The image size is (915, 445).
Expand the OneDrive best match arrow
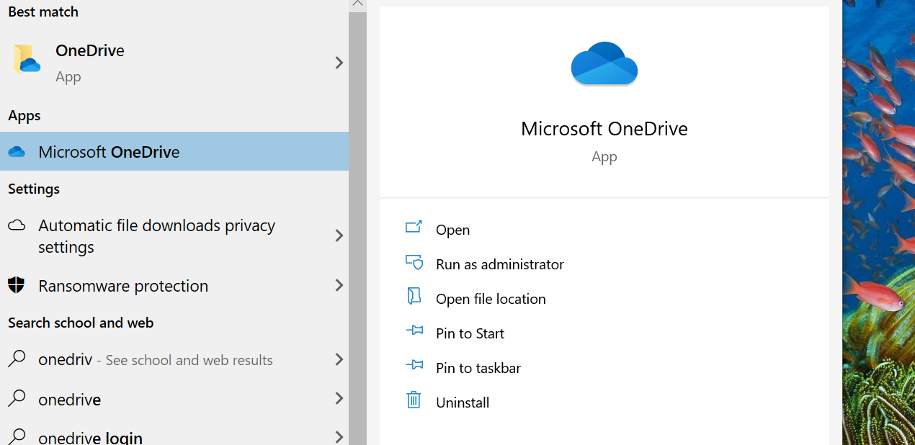[339, 63]
